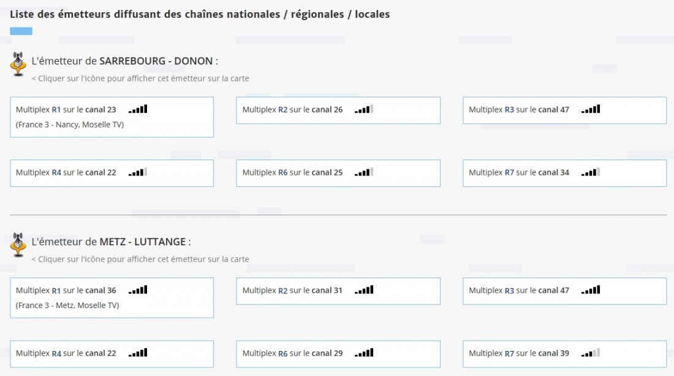Click signal bars for canal 31
This screenshot has height=376, width=674.
point(364,290)
